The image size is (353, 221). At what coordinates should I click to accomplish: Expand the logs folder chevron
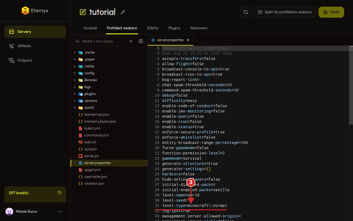[74, 87]
